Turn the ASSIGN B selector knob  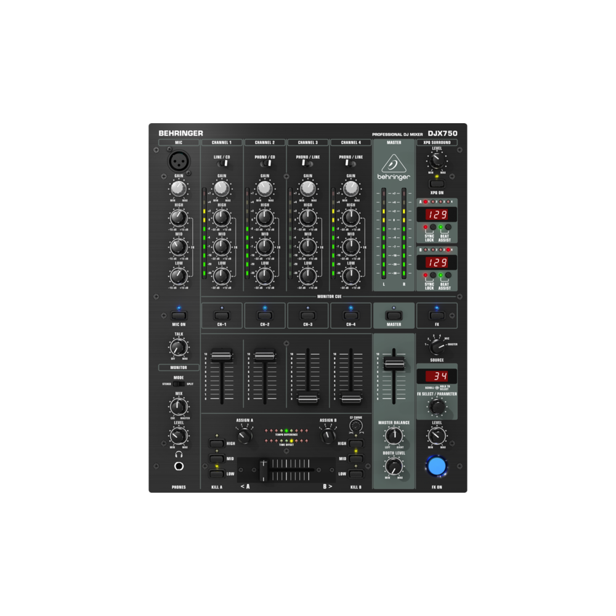tap(328, 436)
